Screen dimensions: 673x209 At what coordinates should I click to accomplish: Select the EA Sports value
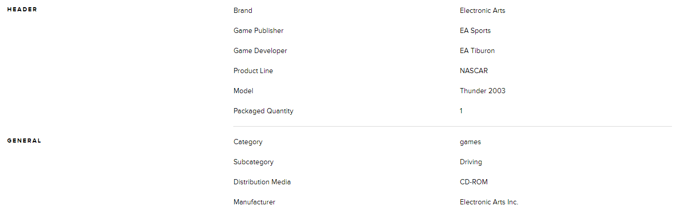475,30
